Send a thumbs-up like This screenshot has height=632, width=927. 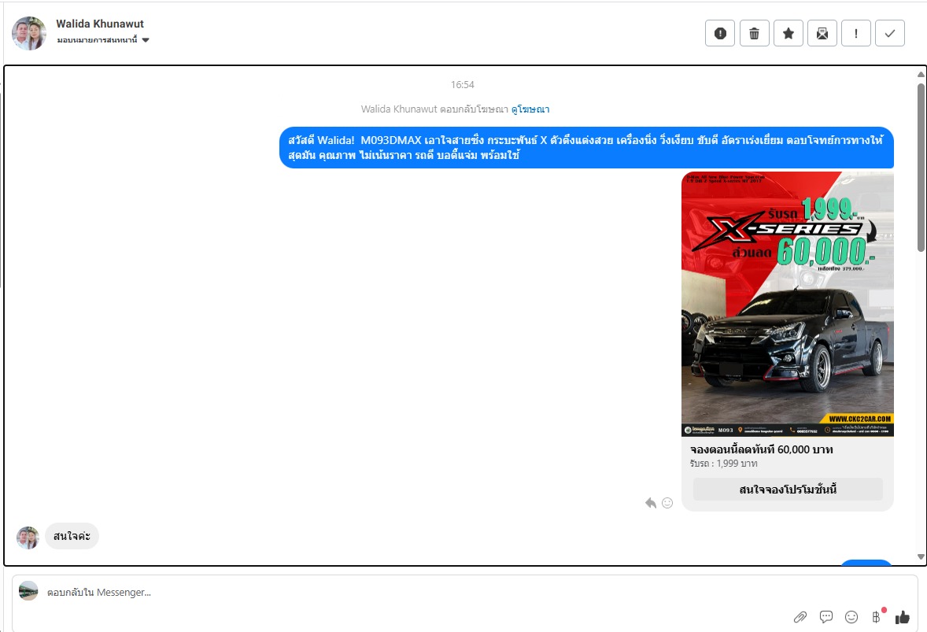902,617
